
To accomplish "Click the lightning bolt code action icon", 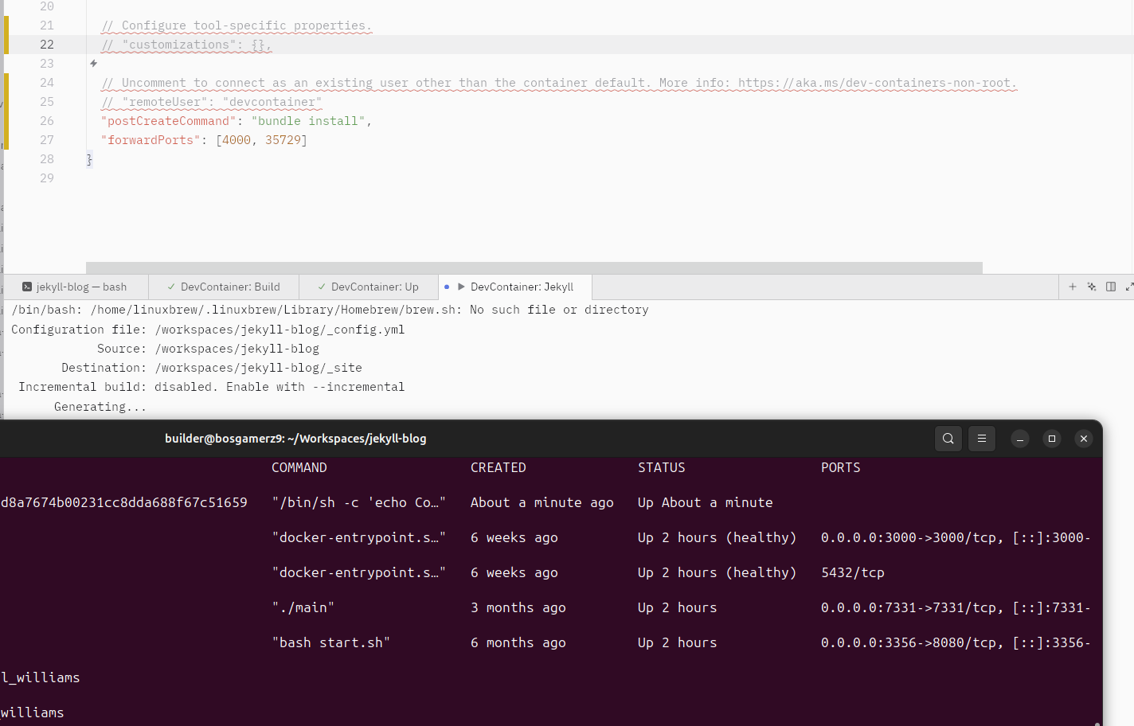I will tap(93, 64).
